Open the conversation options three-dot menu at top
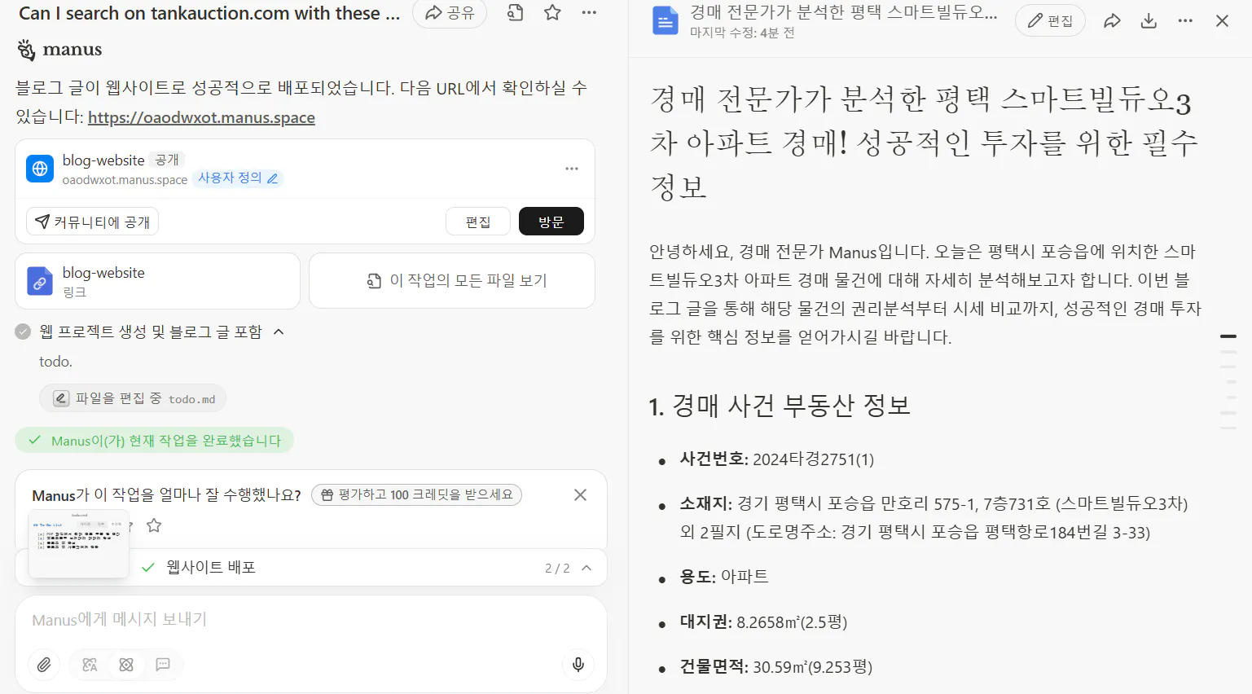The width and height of the screenshot is (1252, 694). [x=589, y=12]
